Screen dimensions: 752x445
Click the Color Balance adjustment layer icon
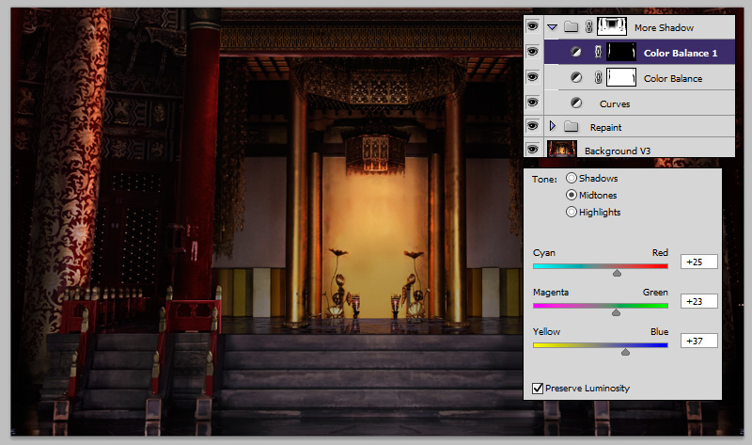coord(576,77)
